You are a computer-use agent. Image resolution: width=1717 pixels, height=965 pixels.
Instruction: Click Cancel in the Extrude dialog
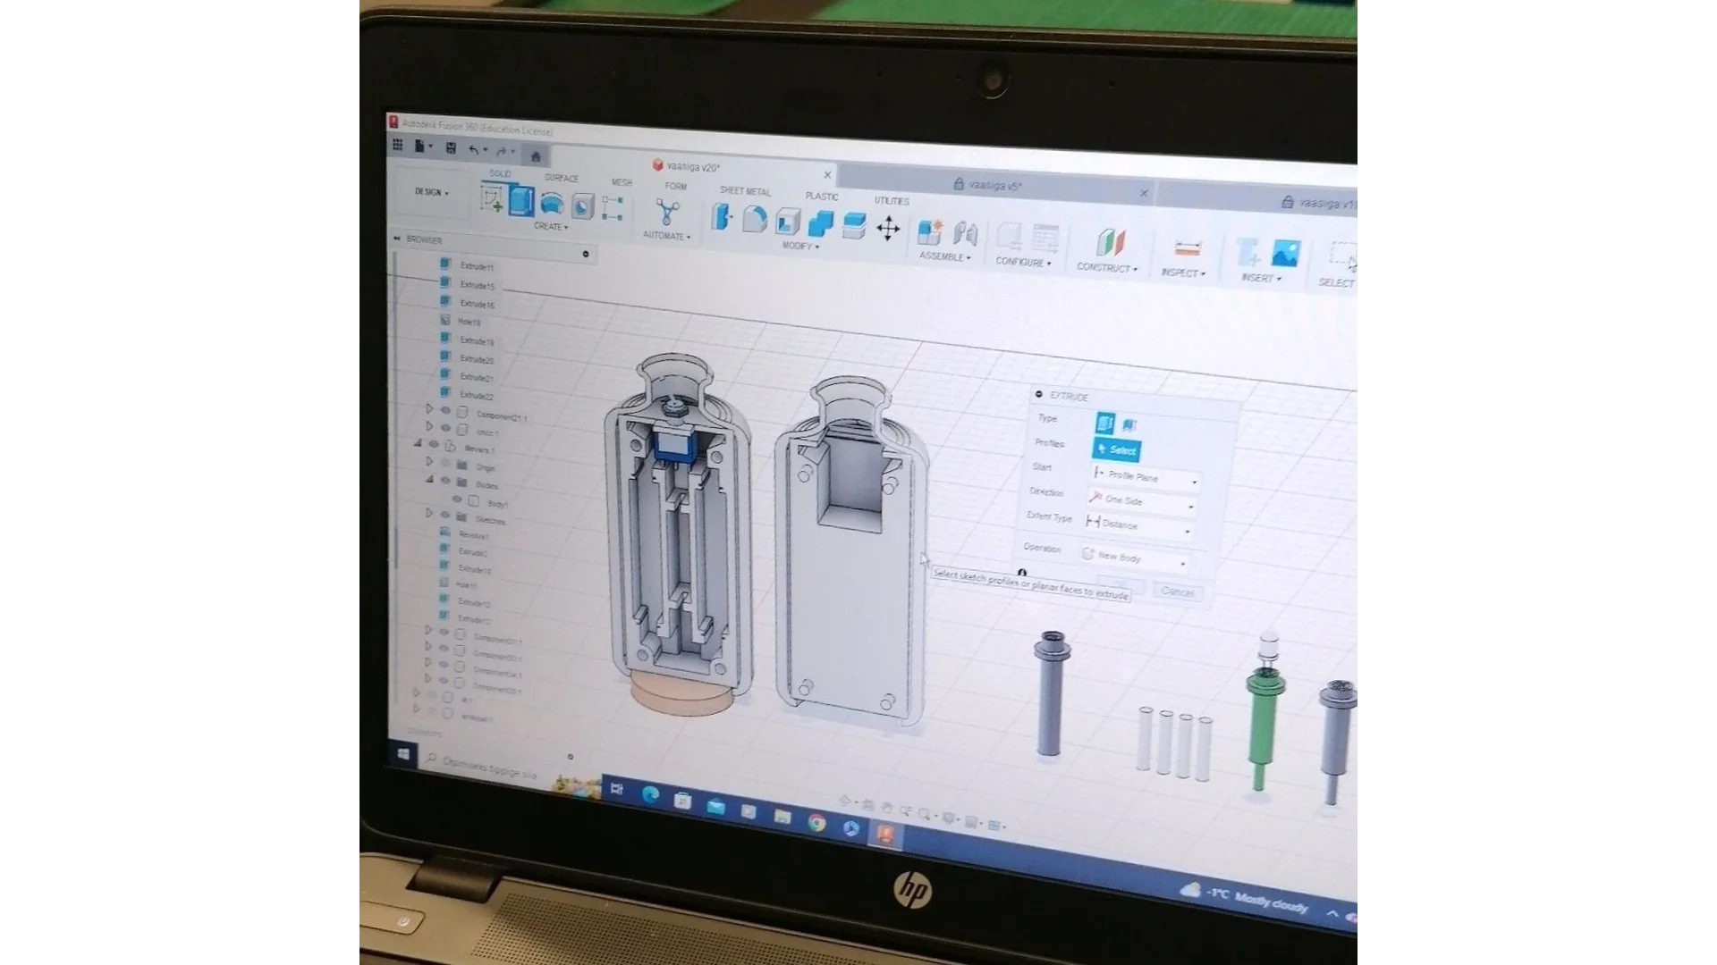click(x=1177, y=592)
